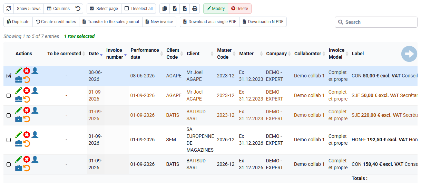The height and width of the screenshot is (190, 421).
Task: Sort the table by Date column
Action: (96, 54)
